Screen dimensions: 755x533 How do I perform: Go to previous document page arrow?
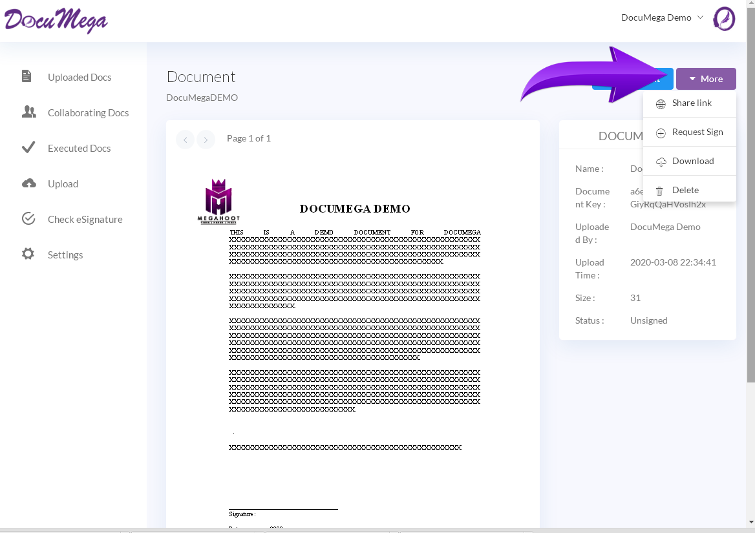coord(186,140)
